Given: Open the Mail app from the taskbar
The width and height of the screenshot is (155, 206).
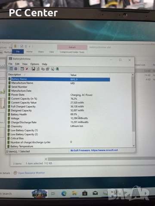Looking at the screenshot, I should tap(95, 194).
